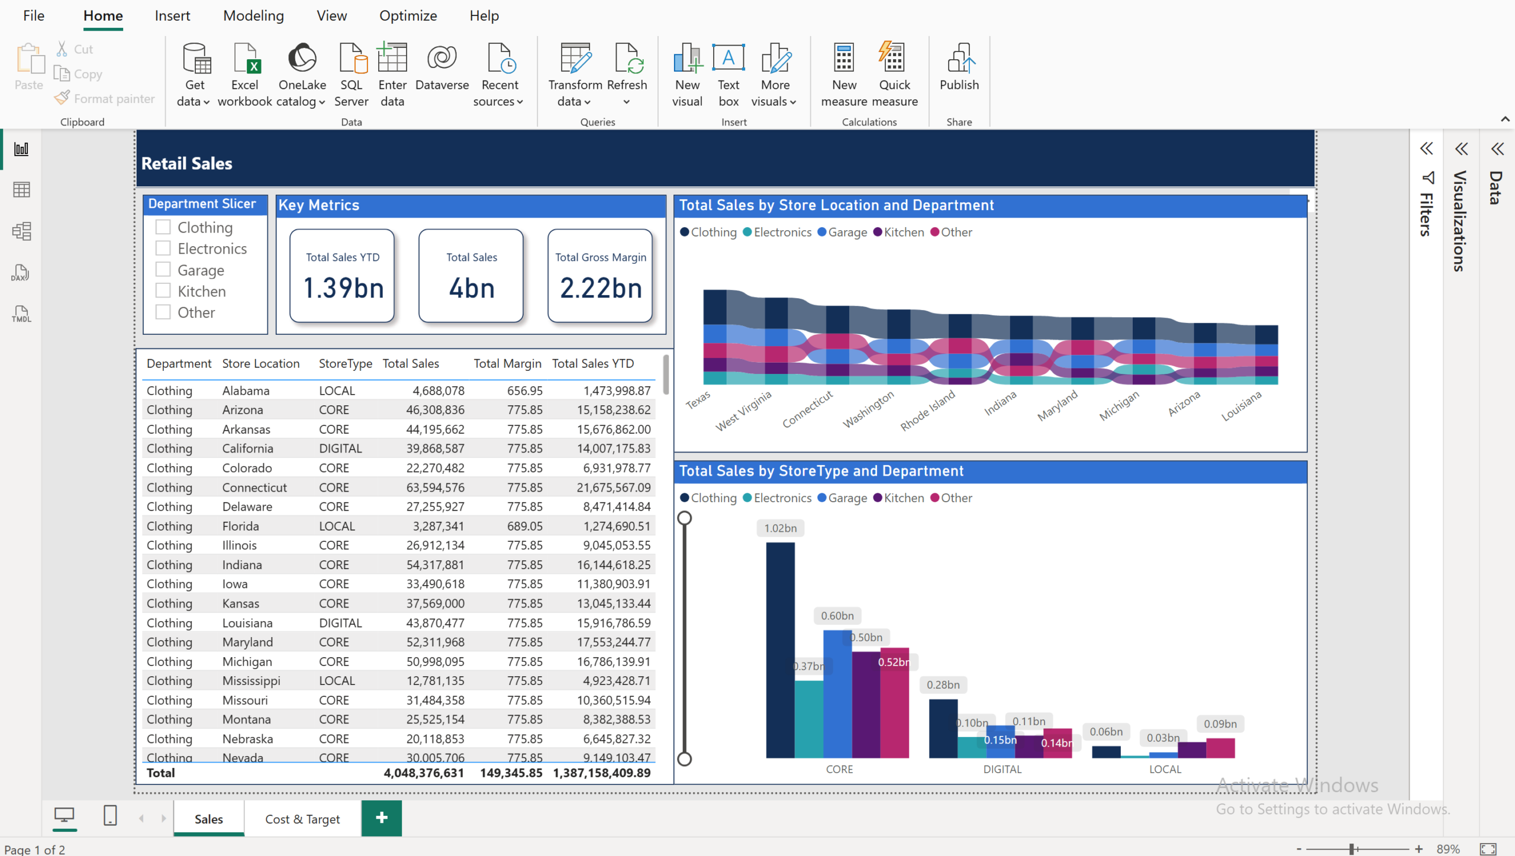The image size is (1515, 856).
Task: Check the Clothing slicer checkbox
Action: [163, 227]
